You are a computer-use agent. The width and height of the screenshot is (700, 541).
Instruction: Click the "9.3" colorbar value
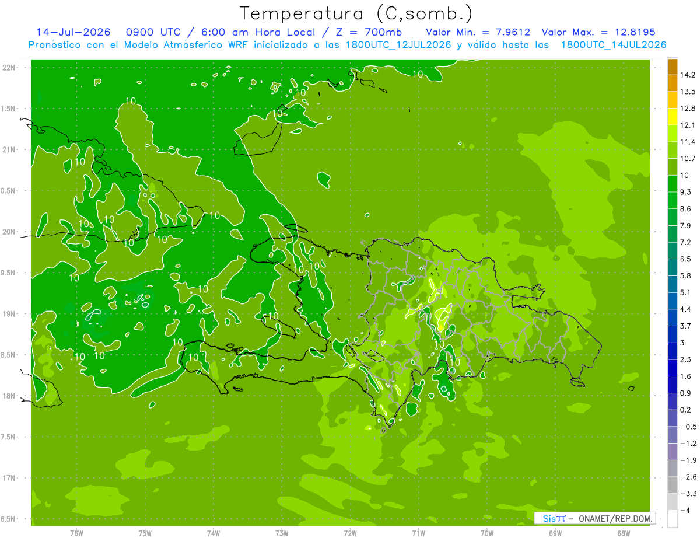(x=685, y=192)
